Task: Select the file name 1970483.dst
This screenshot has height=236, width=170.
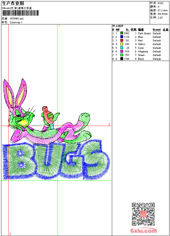Action: tap(16, 18)
